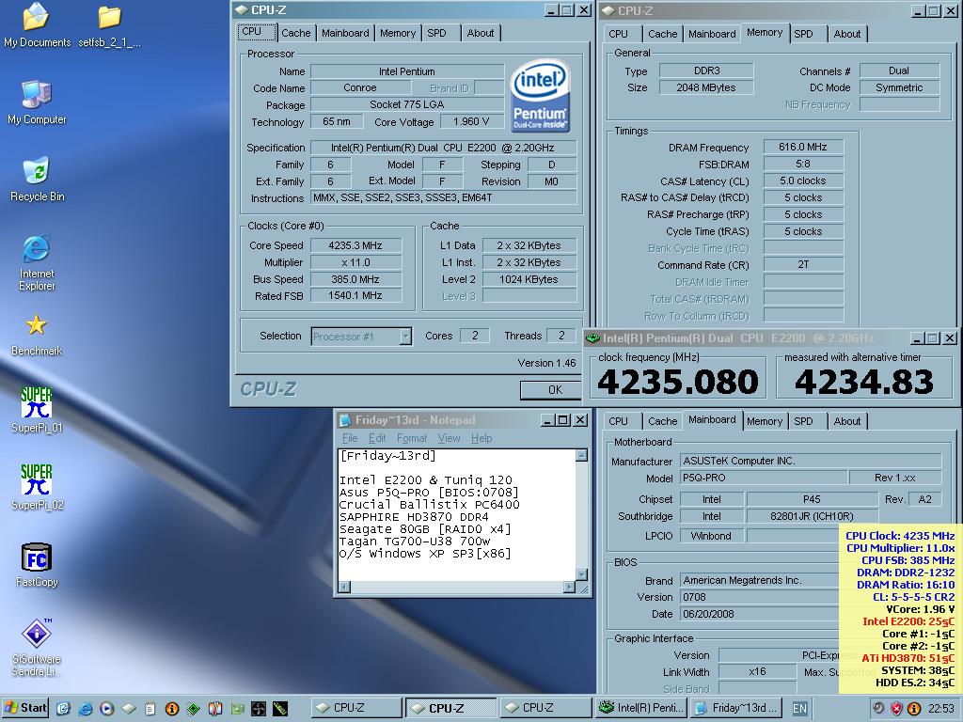The width and height of the screenshot is (963, 722).
Task: Select CPU tab in the top-right CPU-Z window
Action: pyautogui.click(x=619, y=35)
